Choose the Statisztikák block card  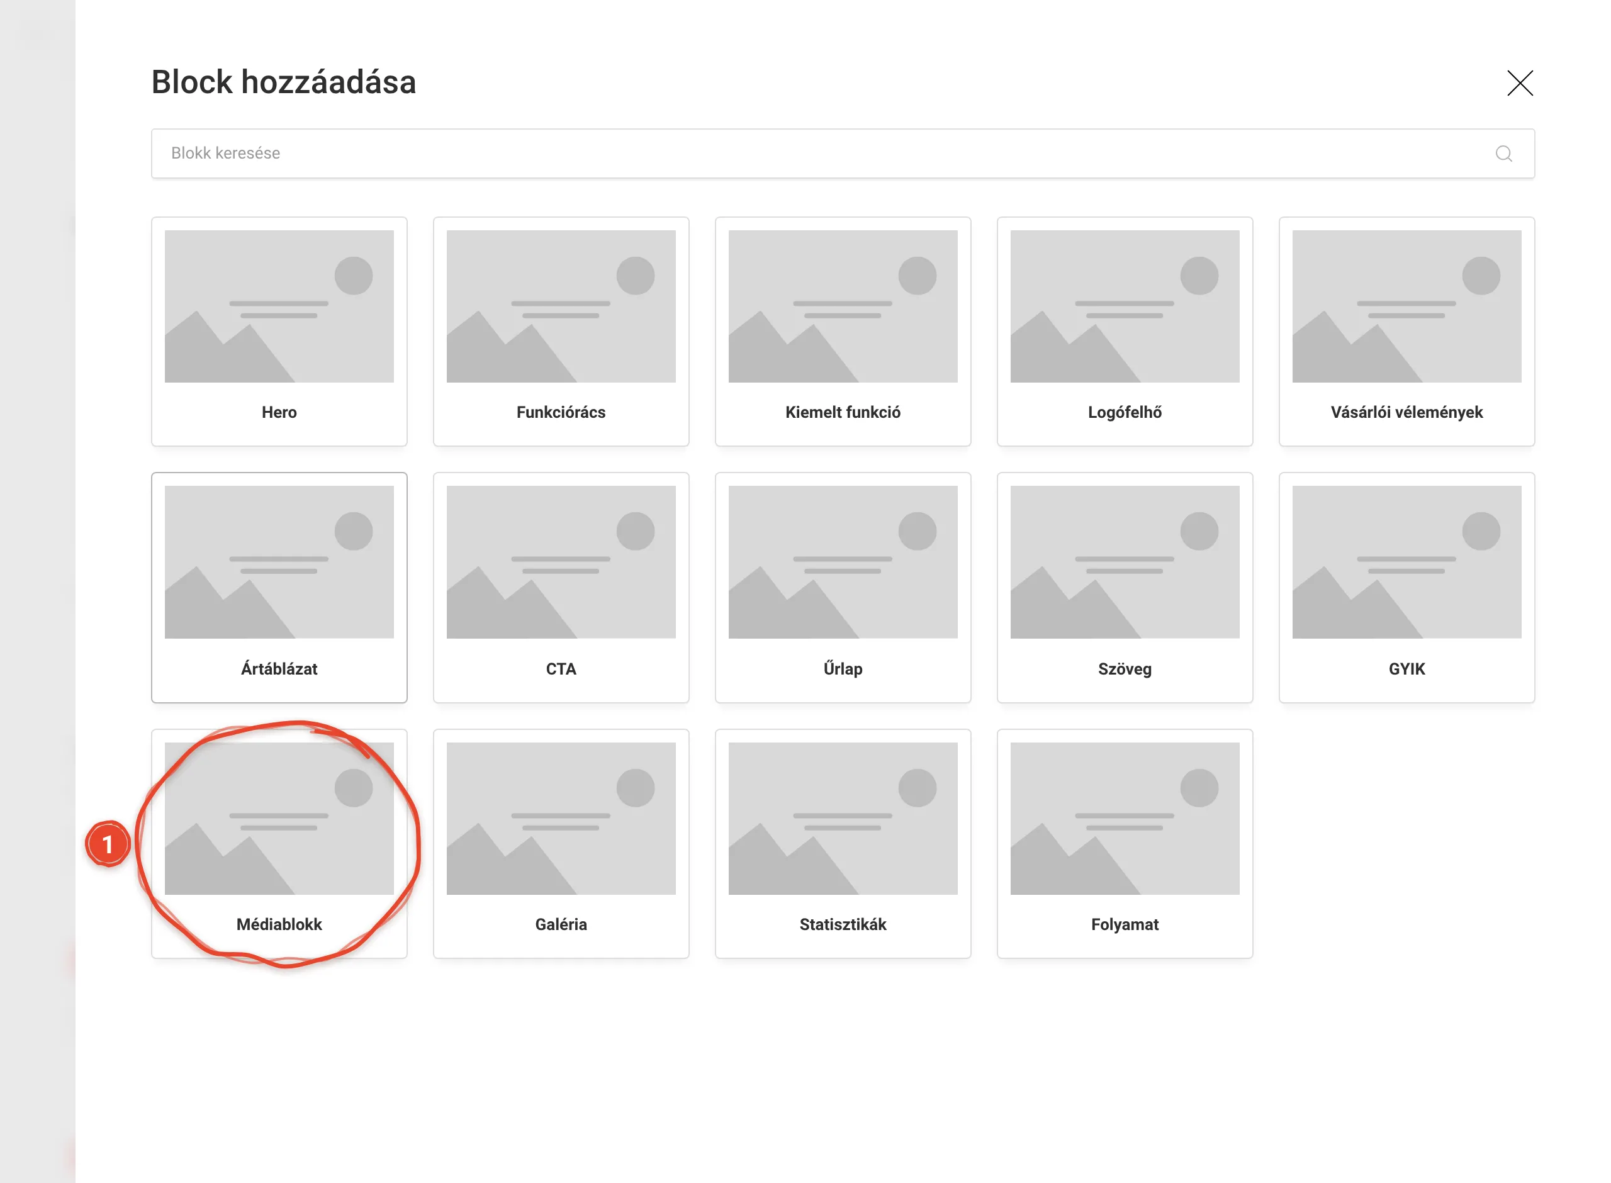click(x=843, y=844)
